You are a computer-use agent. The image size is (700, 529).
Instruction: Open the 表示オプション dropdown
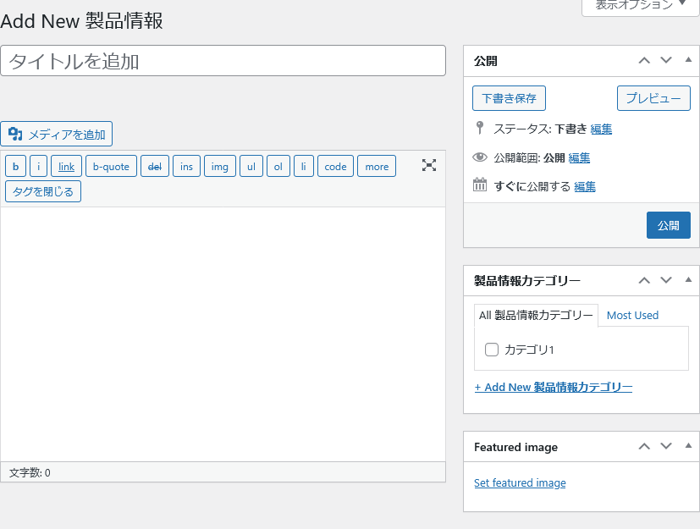point(640,5)
